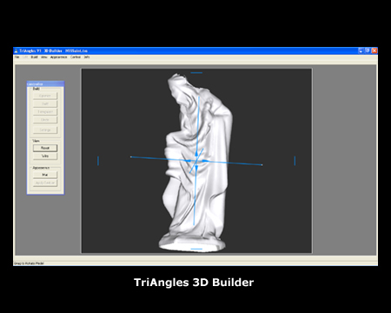This screenshot has height=313, width=391.
Task: Click the blue marker on left of viewport
Action: click(98, 161)
